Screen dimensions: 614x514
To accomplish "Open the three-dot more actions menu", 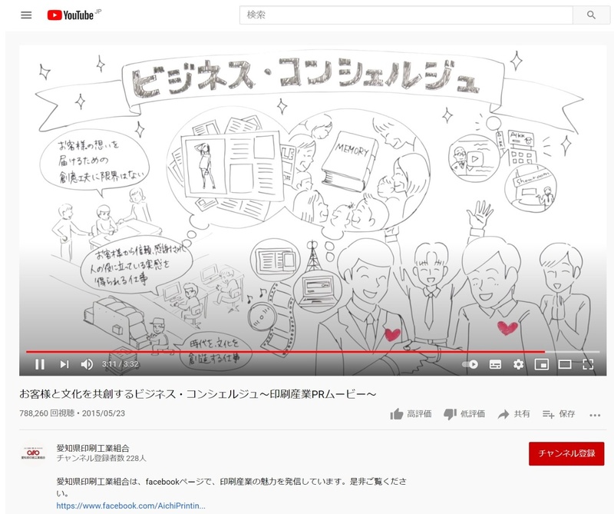I will click(x=595, y=415).
